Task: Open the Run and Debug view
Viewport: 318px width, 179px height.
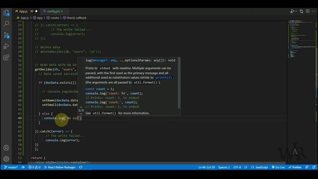Action: (x=6, y=46)
